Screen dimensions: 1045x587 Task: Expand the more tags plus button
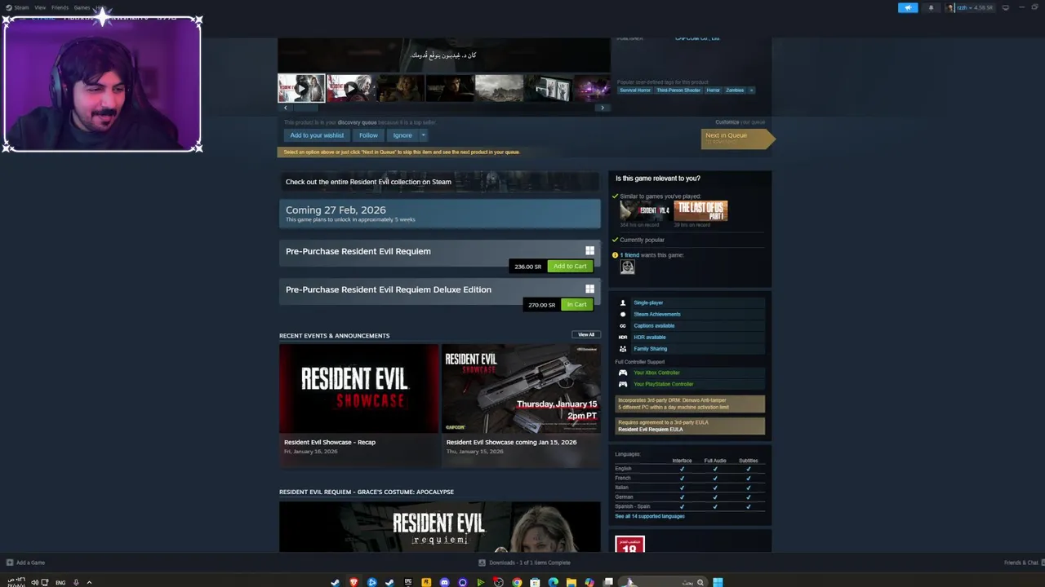751,90
